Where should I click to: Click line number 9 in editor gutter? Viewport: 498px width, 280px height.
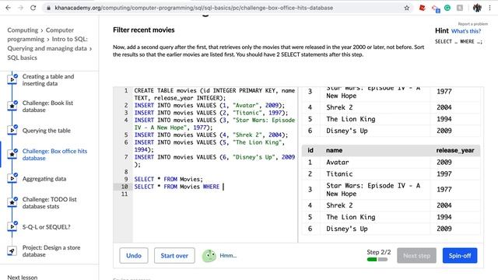point(126,179)
